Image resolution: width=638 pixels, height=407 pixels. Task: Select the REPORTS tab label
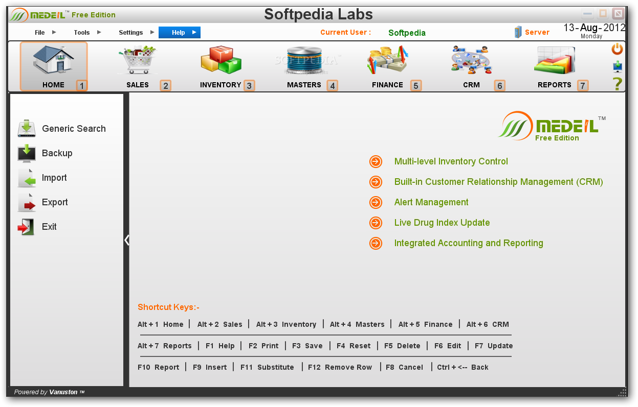point(555,85)
